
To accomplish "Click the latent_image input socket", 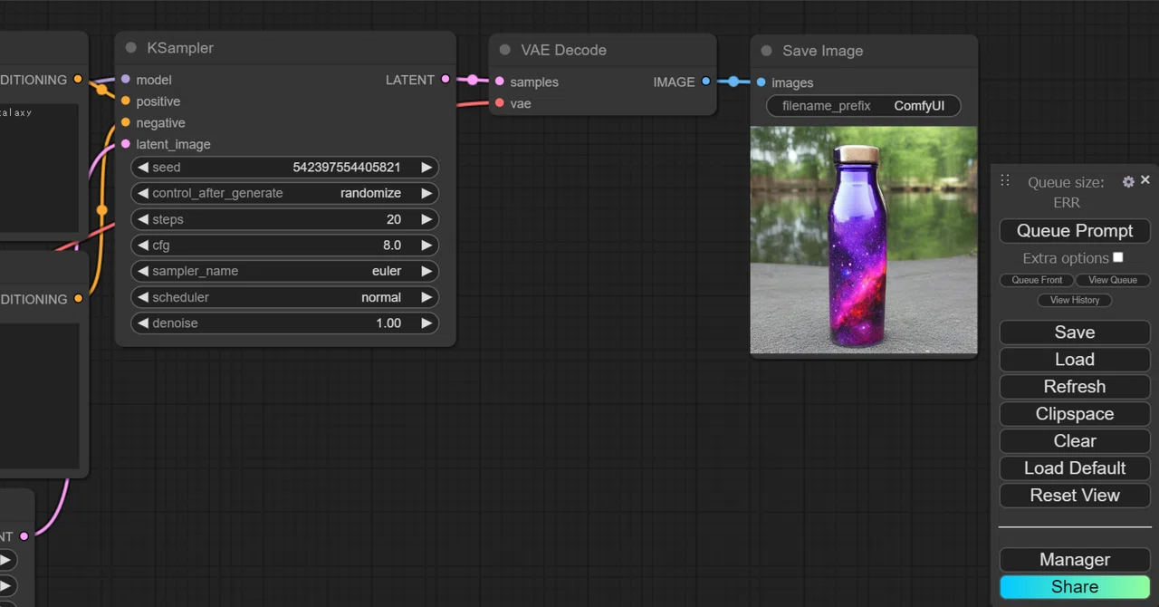I will click(x=125, y=144).
